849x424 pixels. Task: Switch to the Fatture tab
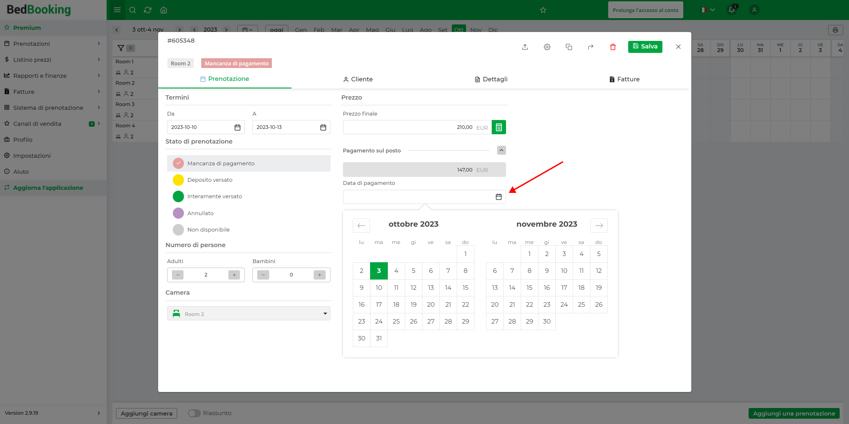(x=624, y=79)
